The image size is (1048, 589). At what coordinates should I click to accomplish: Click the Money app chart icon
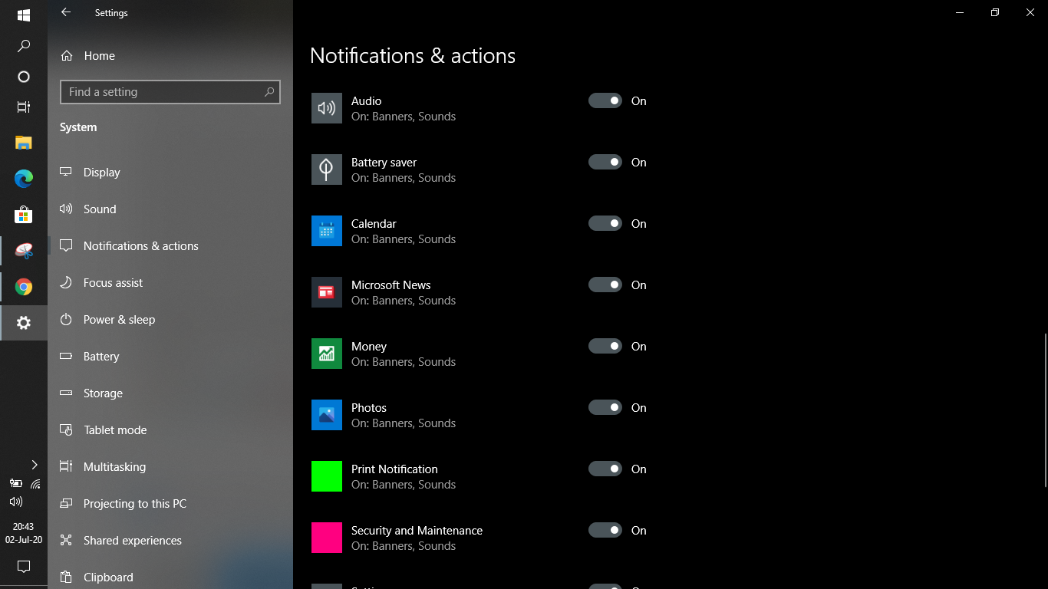point(327,354)
